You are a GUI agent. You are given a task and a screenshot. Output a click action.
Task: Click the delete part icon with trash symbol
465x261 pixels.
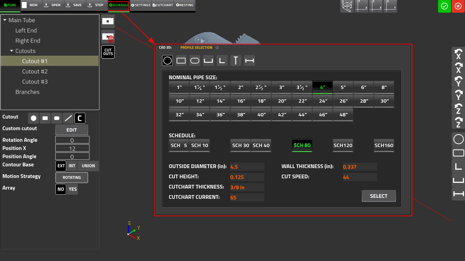point(108,37)
